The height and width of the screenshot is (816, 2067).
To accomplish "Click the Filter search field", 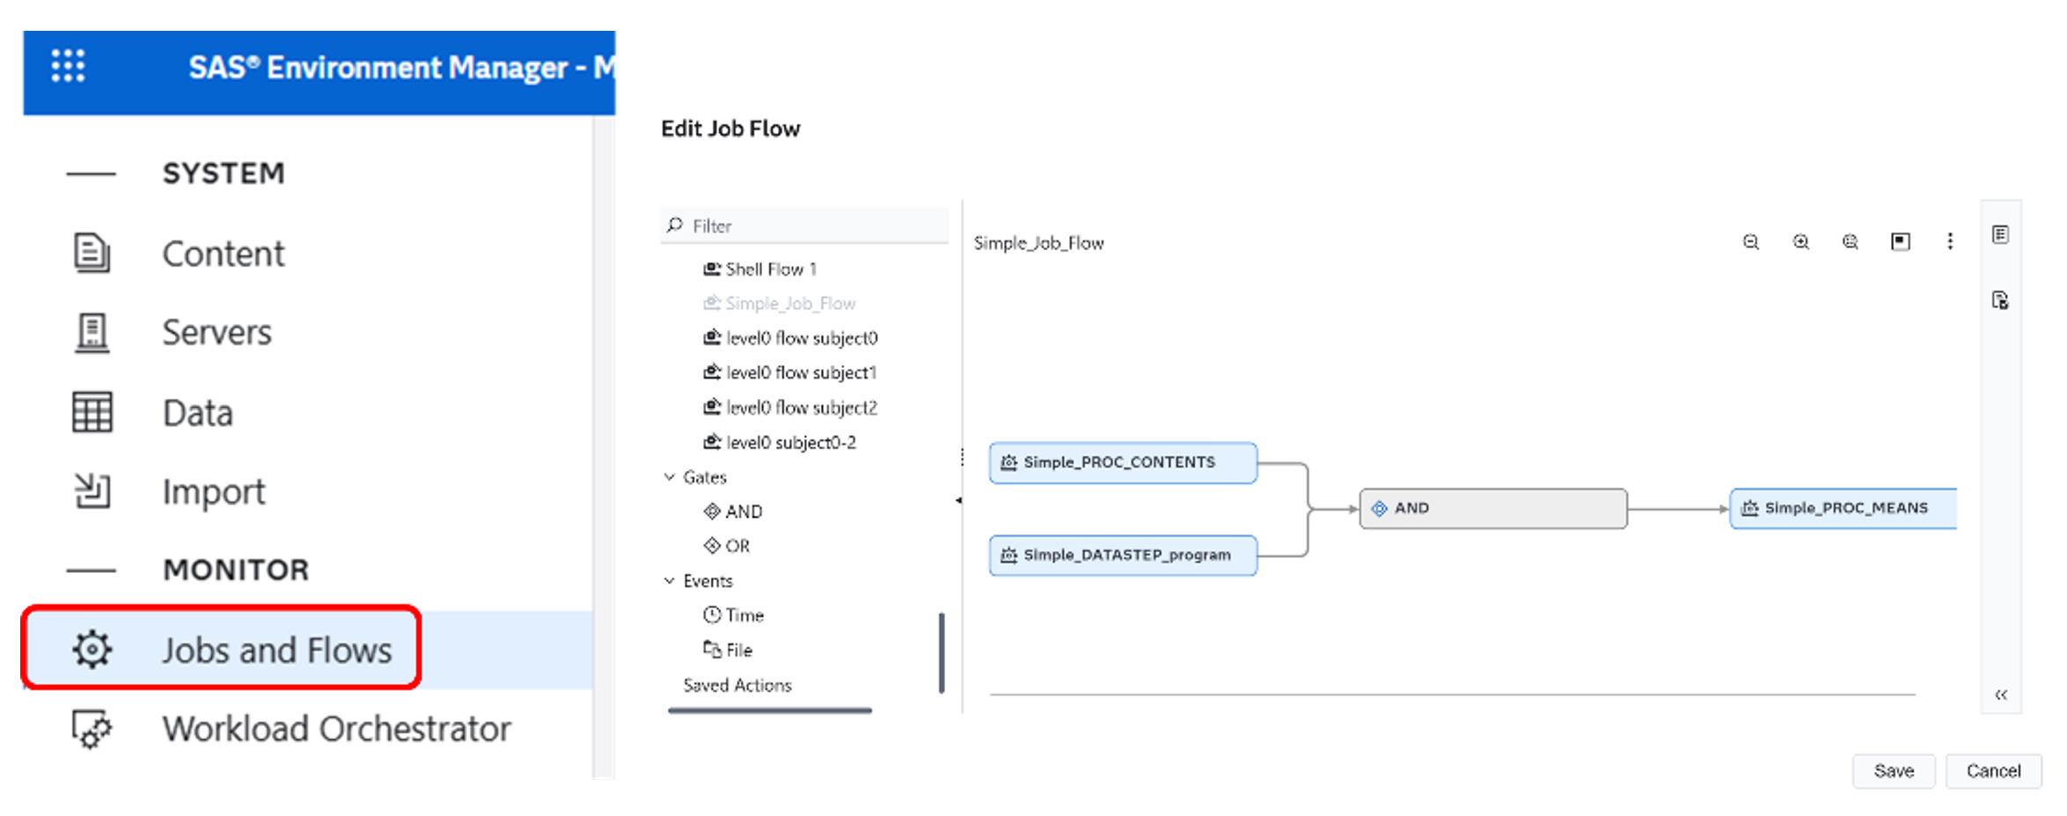I will (814, 226).
